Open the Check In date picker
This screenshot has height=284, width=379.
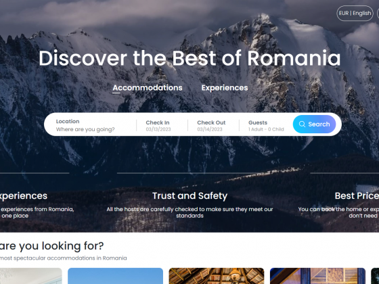point(158,126)
